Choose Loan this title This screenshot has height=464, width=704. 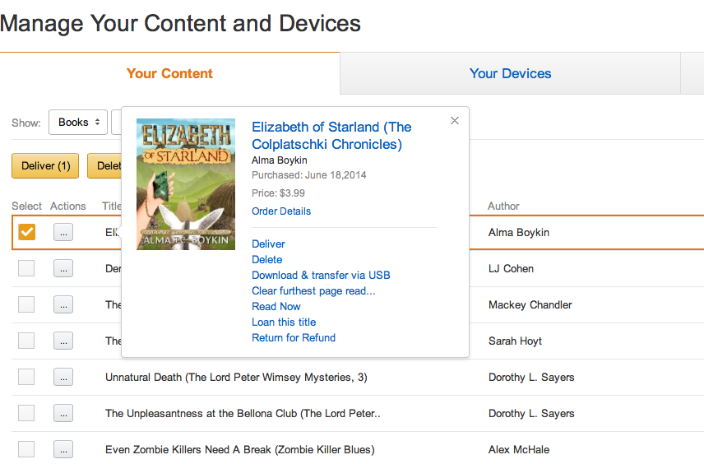(284, 322)
